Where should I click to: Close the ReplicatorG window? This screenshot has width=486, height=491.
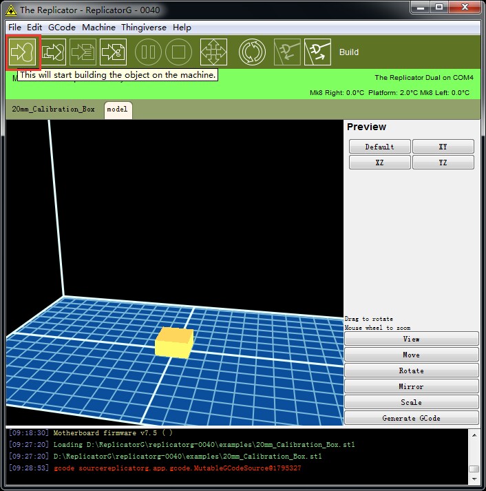465,7
